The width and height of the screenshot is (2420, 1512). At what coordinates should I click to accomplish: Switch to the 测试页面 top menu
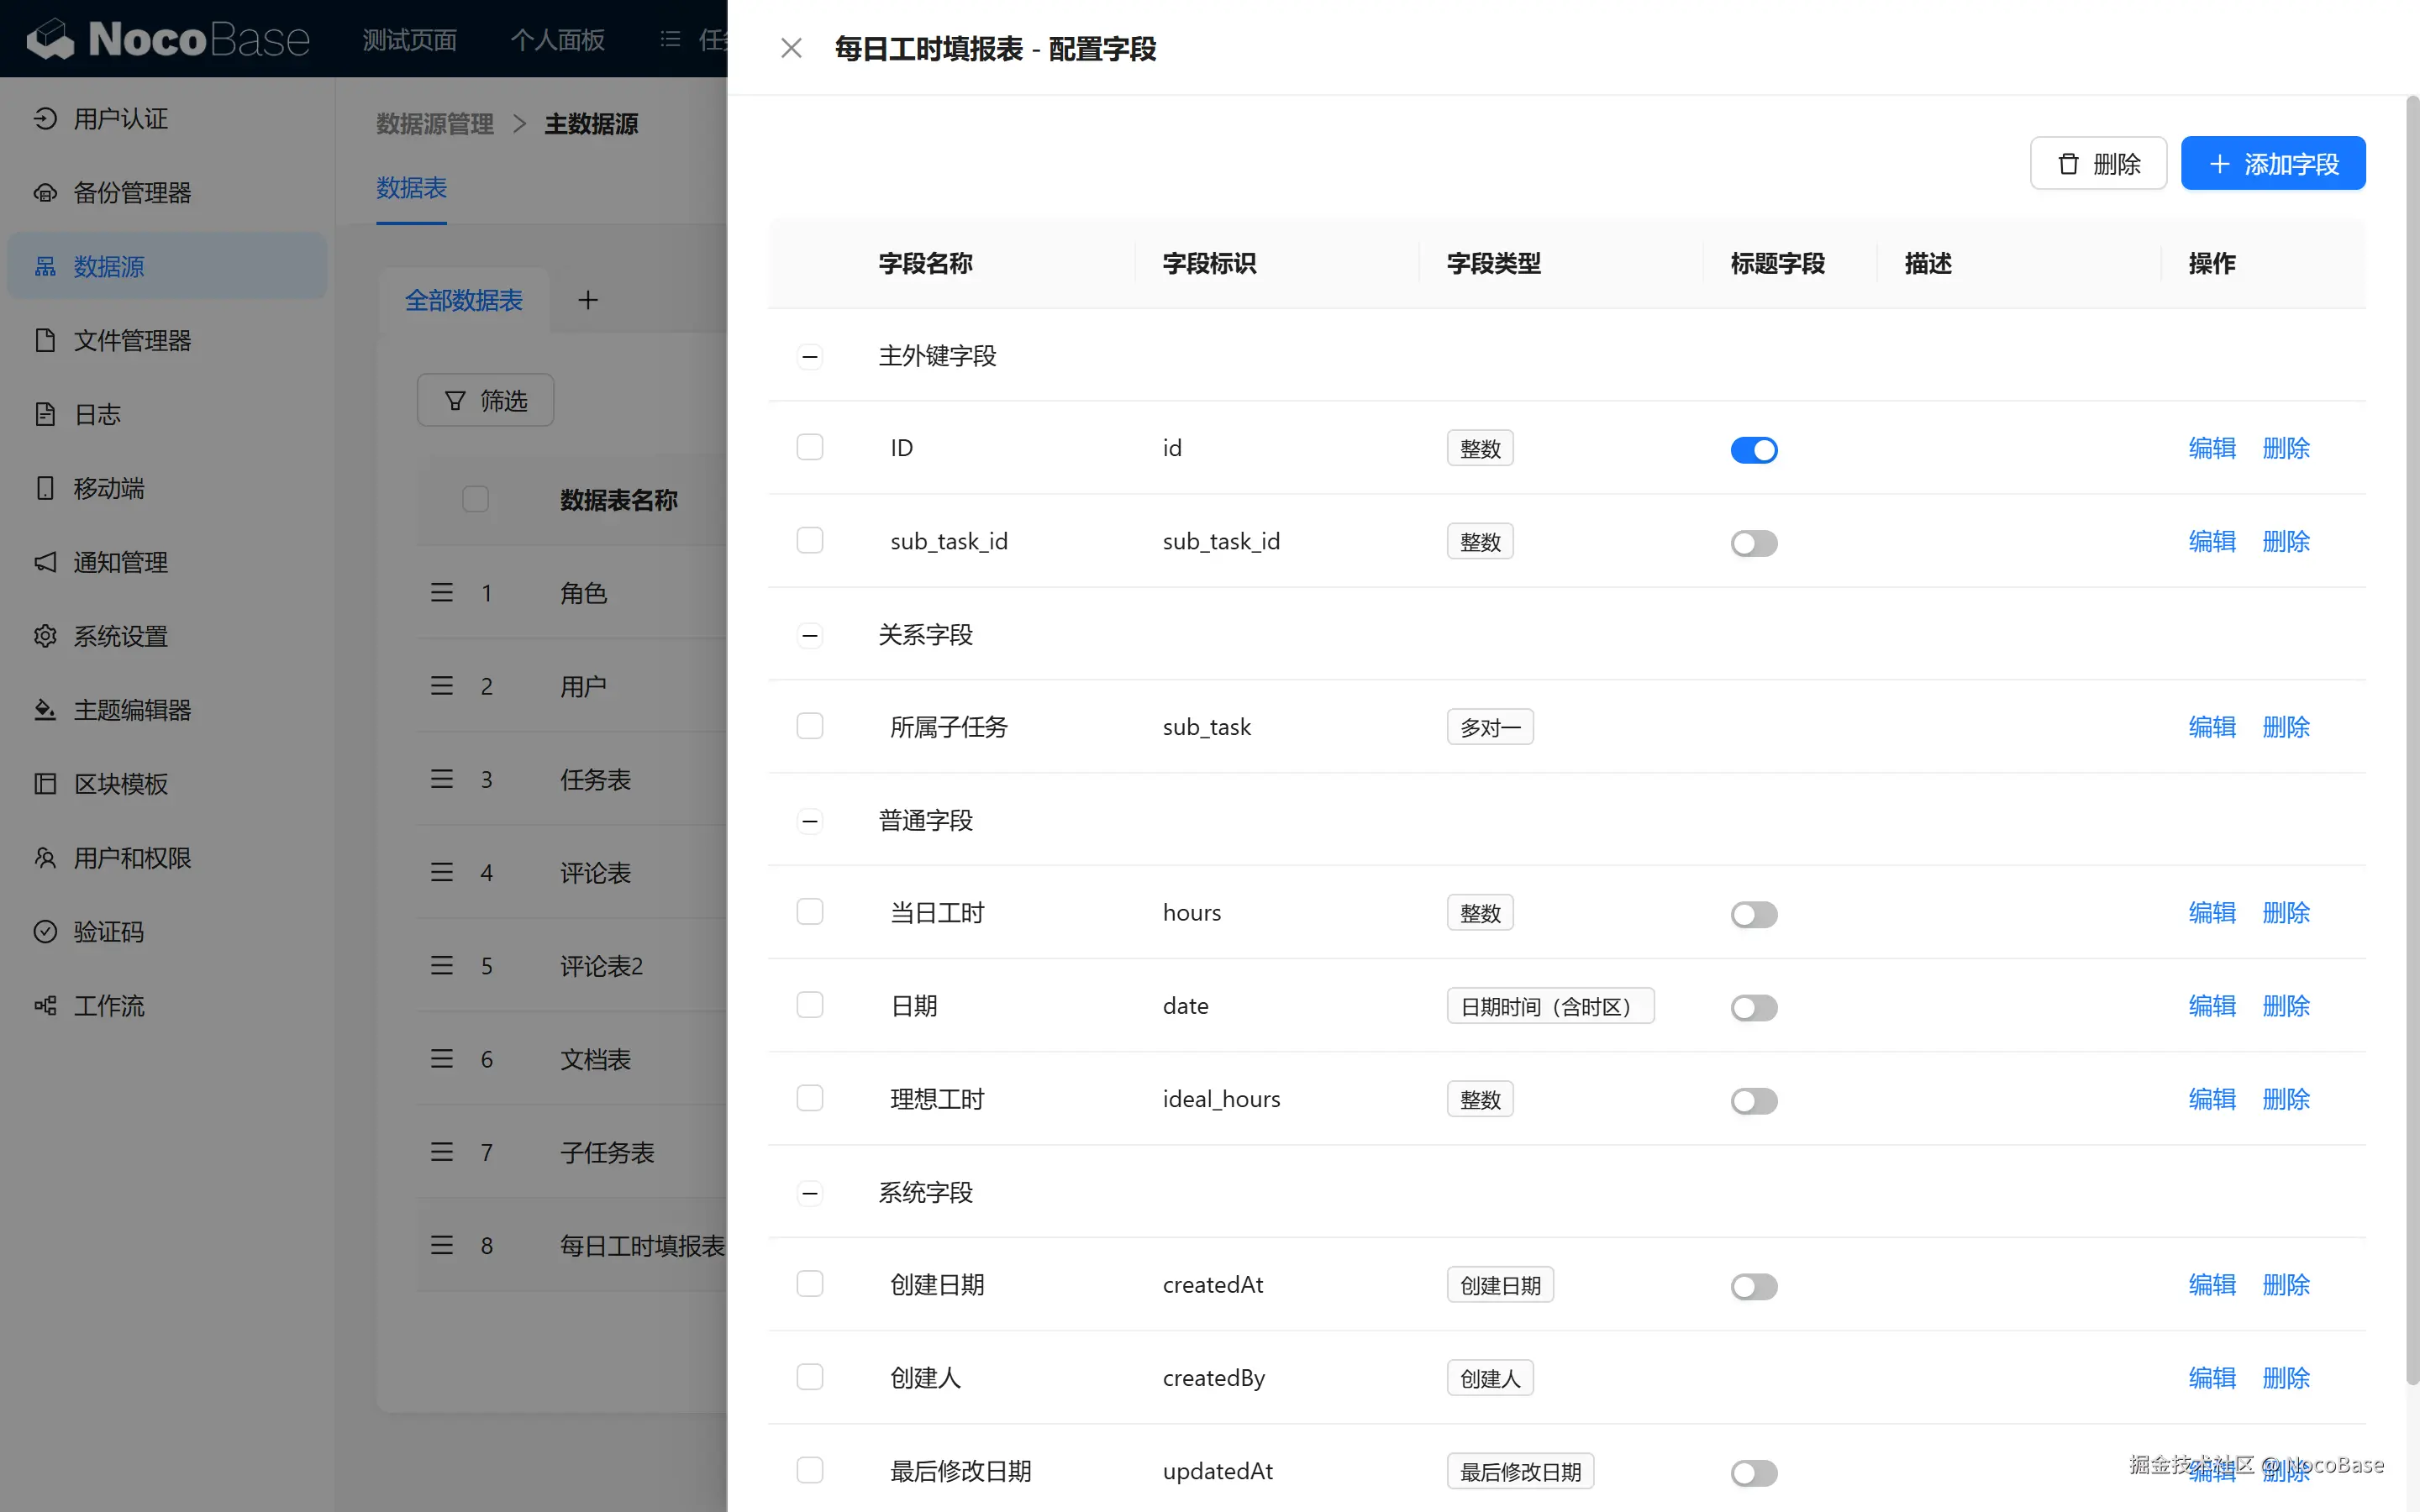(409, 40)
